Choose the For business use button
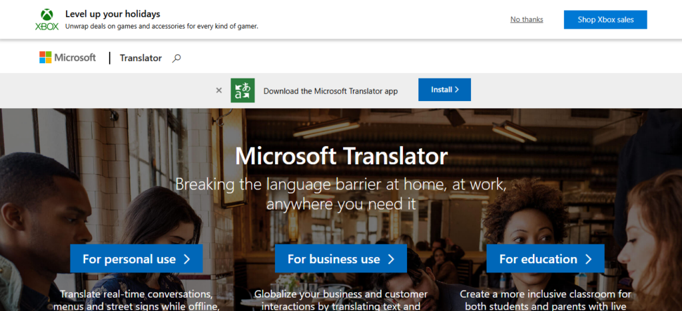The width and height of the screenshot is (682, 311). point(341,259)
